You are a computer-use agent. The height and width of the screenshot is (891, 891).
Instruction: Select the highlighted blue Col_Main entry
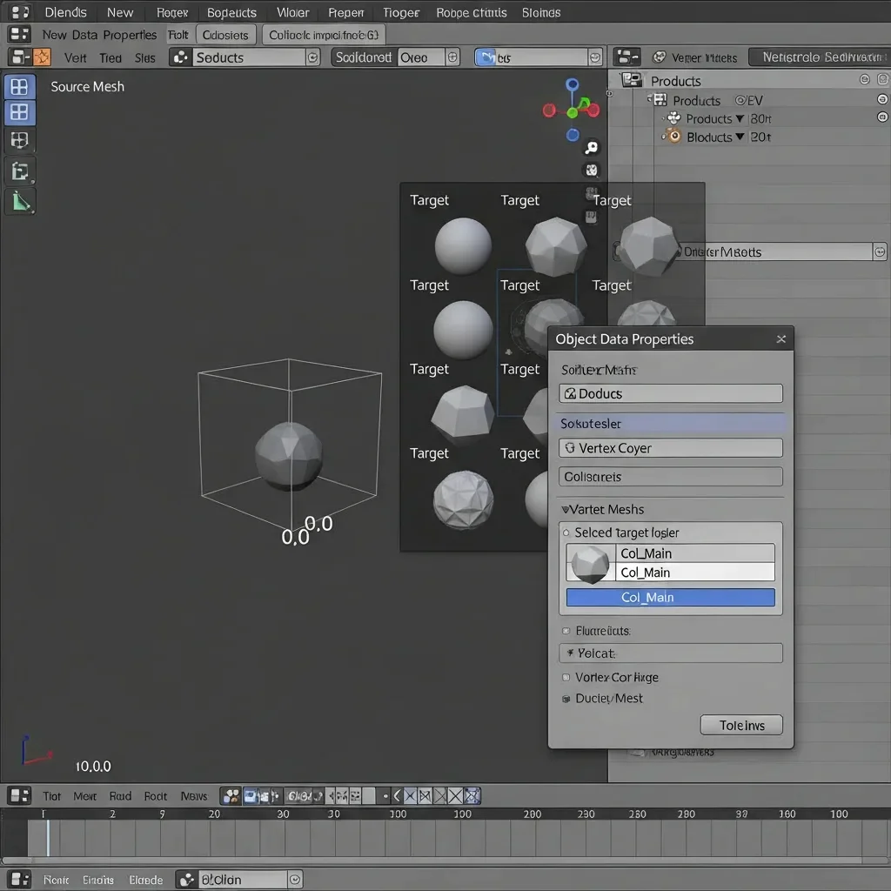tap(670, 598)
